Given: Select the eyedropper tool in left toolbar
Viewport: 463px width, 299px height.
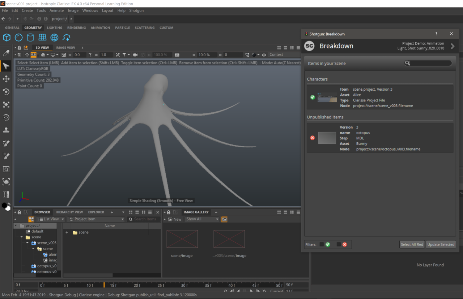Looking at the screenshot, I should pos(6,53).
